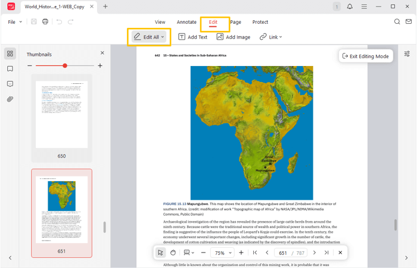Click the thumbnails panel scrollbar thumb

point(104,227)
